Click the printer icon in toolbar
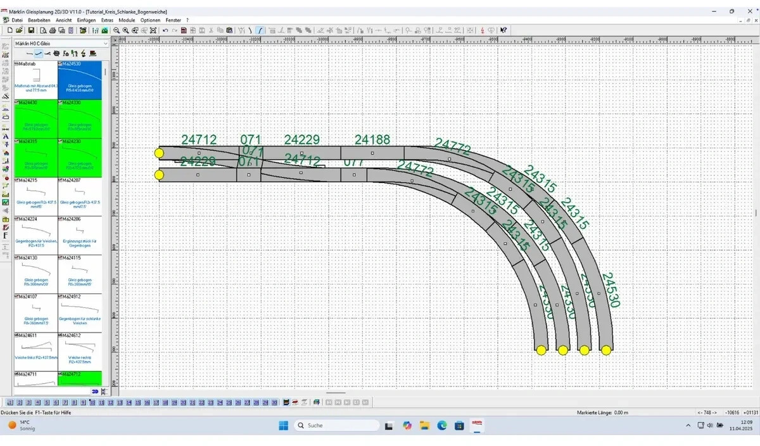The height and width of the screenshot is (446, 760). (53, 30)
